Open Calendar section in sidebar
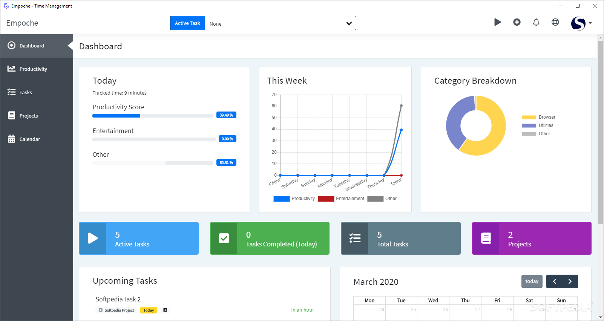 coord(37,139)
